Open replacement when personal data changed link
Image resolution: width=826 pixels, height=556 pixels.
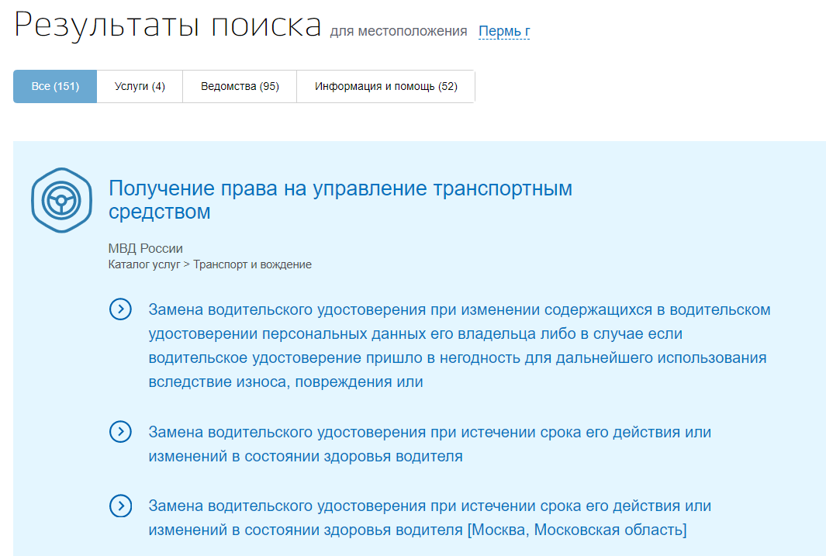pos(459,345)
